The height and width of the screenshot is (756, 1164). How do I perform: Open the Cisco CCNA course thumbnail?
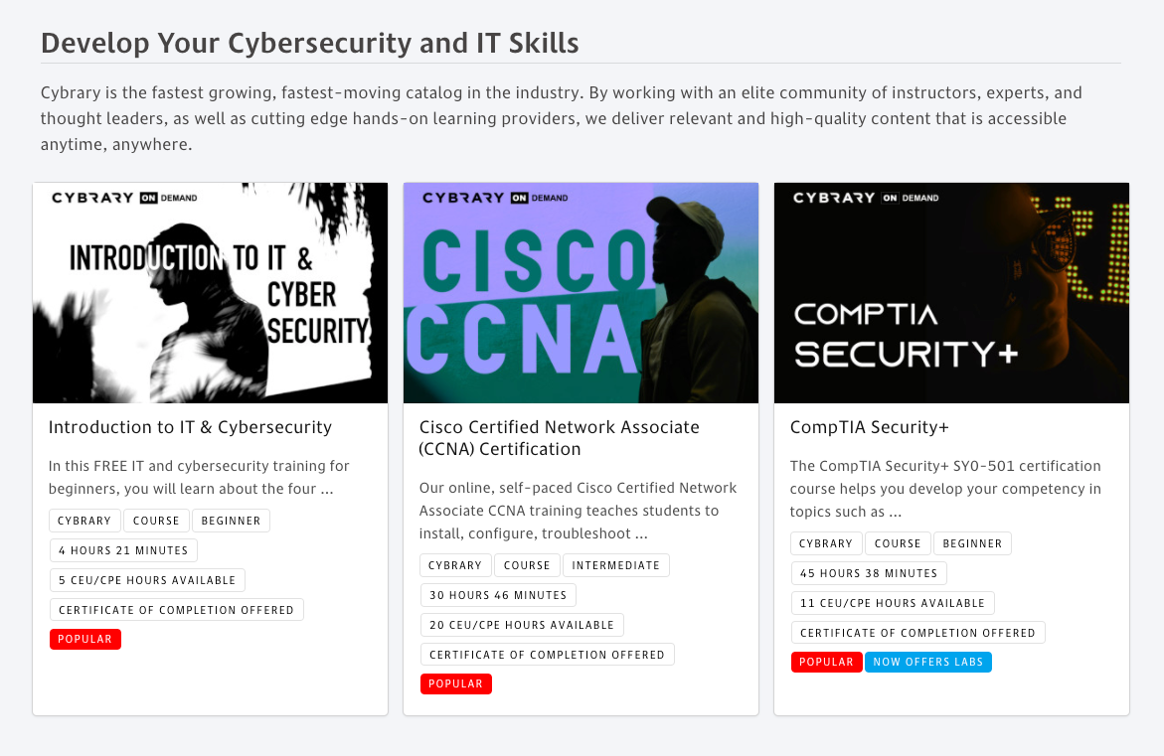click(581, 293)
